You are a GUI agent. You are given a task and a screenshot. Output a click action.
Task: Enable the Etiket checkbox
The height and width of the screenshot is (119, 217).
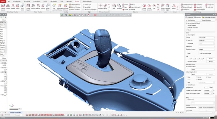click(187, 30)
